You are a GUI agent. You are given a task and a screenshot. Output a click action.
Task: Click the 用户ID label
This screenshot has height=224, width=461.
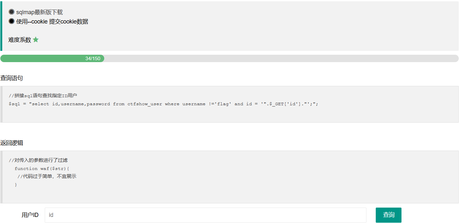point(30,215)
